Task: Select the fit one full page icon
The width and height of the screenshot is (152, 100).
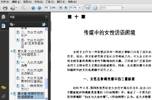Action: (x=95, y=8)
